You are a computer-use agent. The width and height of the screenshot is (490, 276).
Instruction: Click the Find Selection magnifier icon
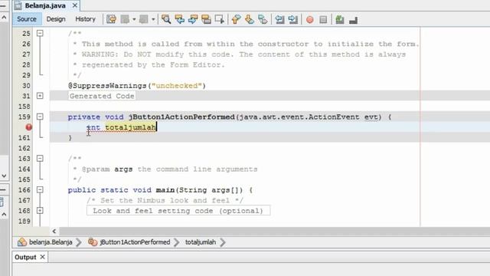[166, 19]
